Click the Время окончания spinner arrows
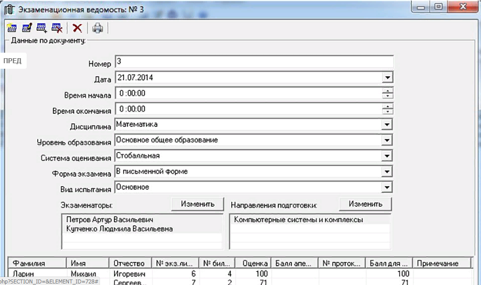This screenshot has width=481, height=285. point(388,109)
